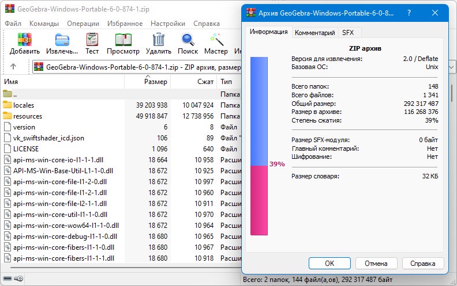Screen dimensions: 457x286
Task: Click the Извлечь (Extract) toolbar icon
Action: click(x=62, y=40)
